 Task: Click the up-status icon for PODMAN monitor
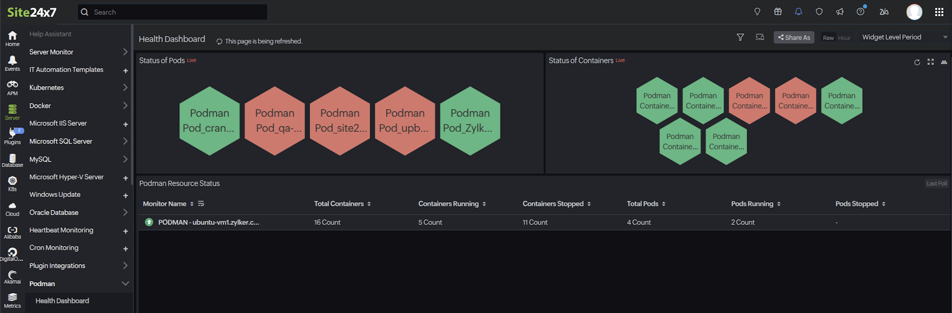pos(149,222)
